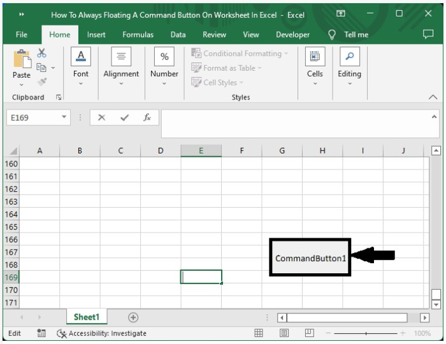Click the horizontal scroll right arrow
Viewport: 446px width, 344px height.
coord(425,317)
